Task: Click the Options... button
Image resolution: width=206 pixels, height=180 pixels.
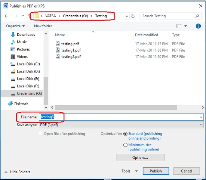Action: click(140, 158)
